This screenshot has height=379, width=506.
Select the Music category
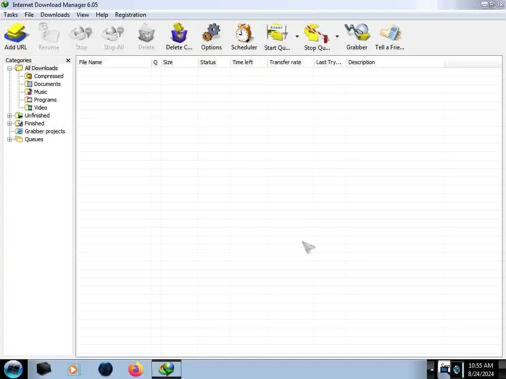coord(41,92)
